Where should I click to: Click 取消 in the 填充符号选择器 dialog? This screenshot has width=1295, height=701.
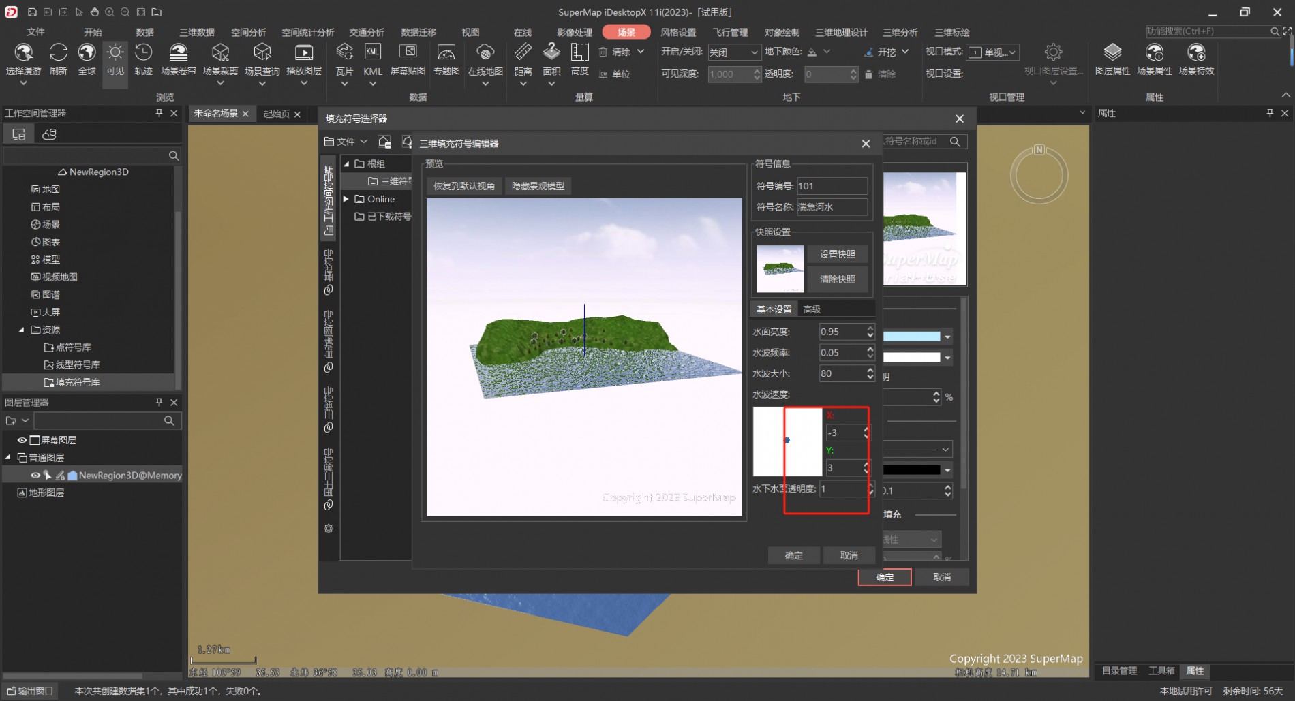click(942, 577)
